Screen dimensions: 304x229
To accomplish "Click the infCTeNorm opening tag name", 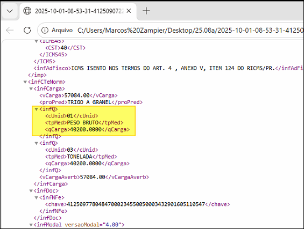I will [47, 82].
